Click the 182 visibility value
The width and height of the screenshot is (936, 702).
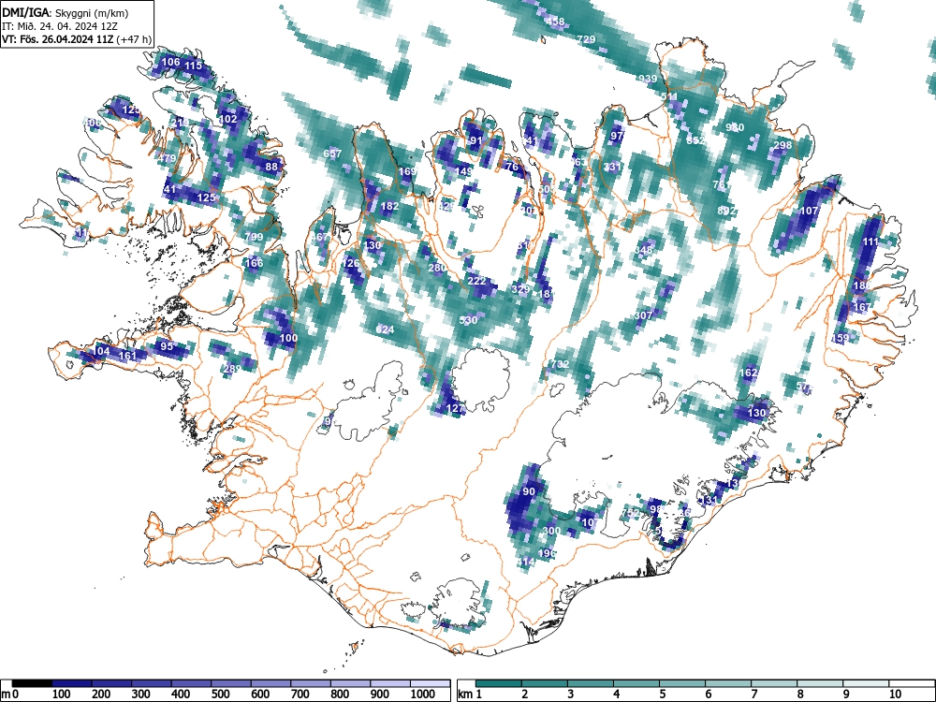coord(389,206)
